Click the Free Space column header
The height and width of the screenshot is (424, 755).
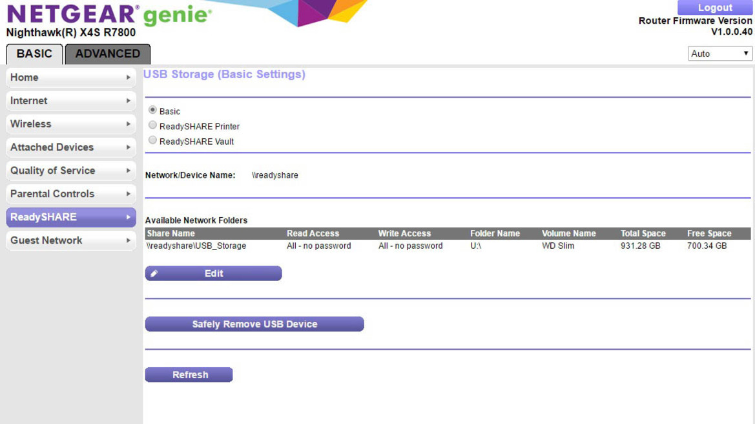click(x=709, y=233)
